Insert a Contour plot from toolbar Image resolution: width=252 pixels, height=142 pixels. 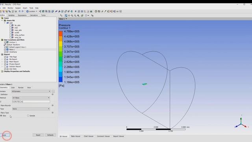coord(43,11)
